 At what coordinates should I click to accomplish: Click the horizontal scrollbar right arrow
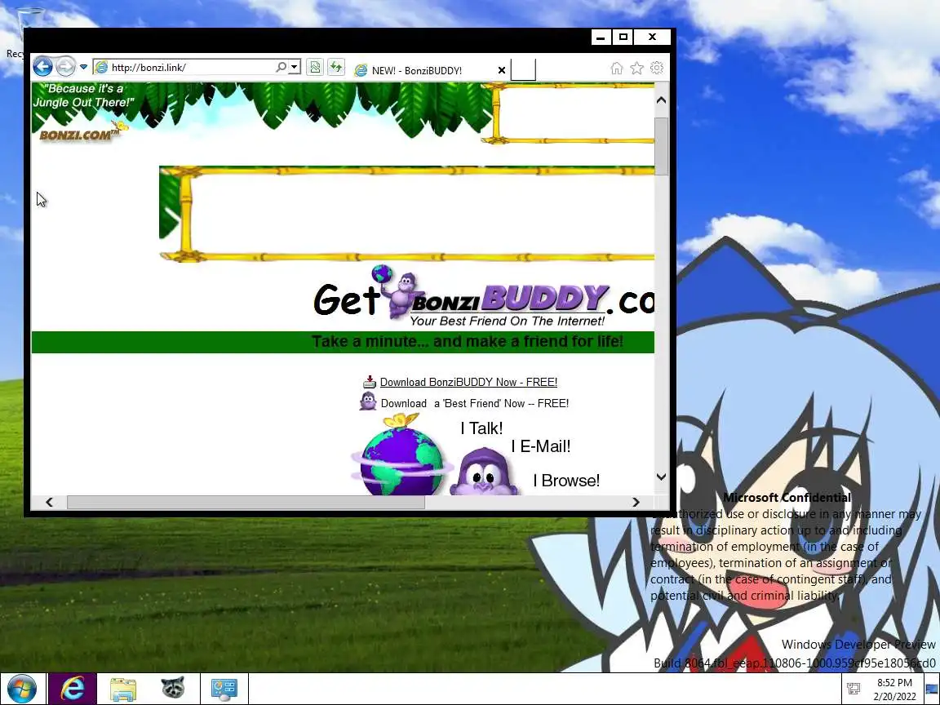pos(636,503)
